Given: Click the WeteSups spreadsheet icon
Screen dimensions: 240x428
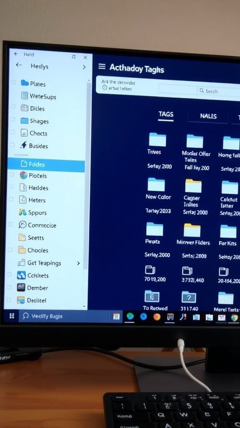Looking at the screenshot, I should 25,95.
